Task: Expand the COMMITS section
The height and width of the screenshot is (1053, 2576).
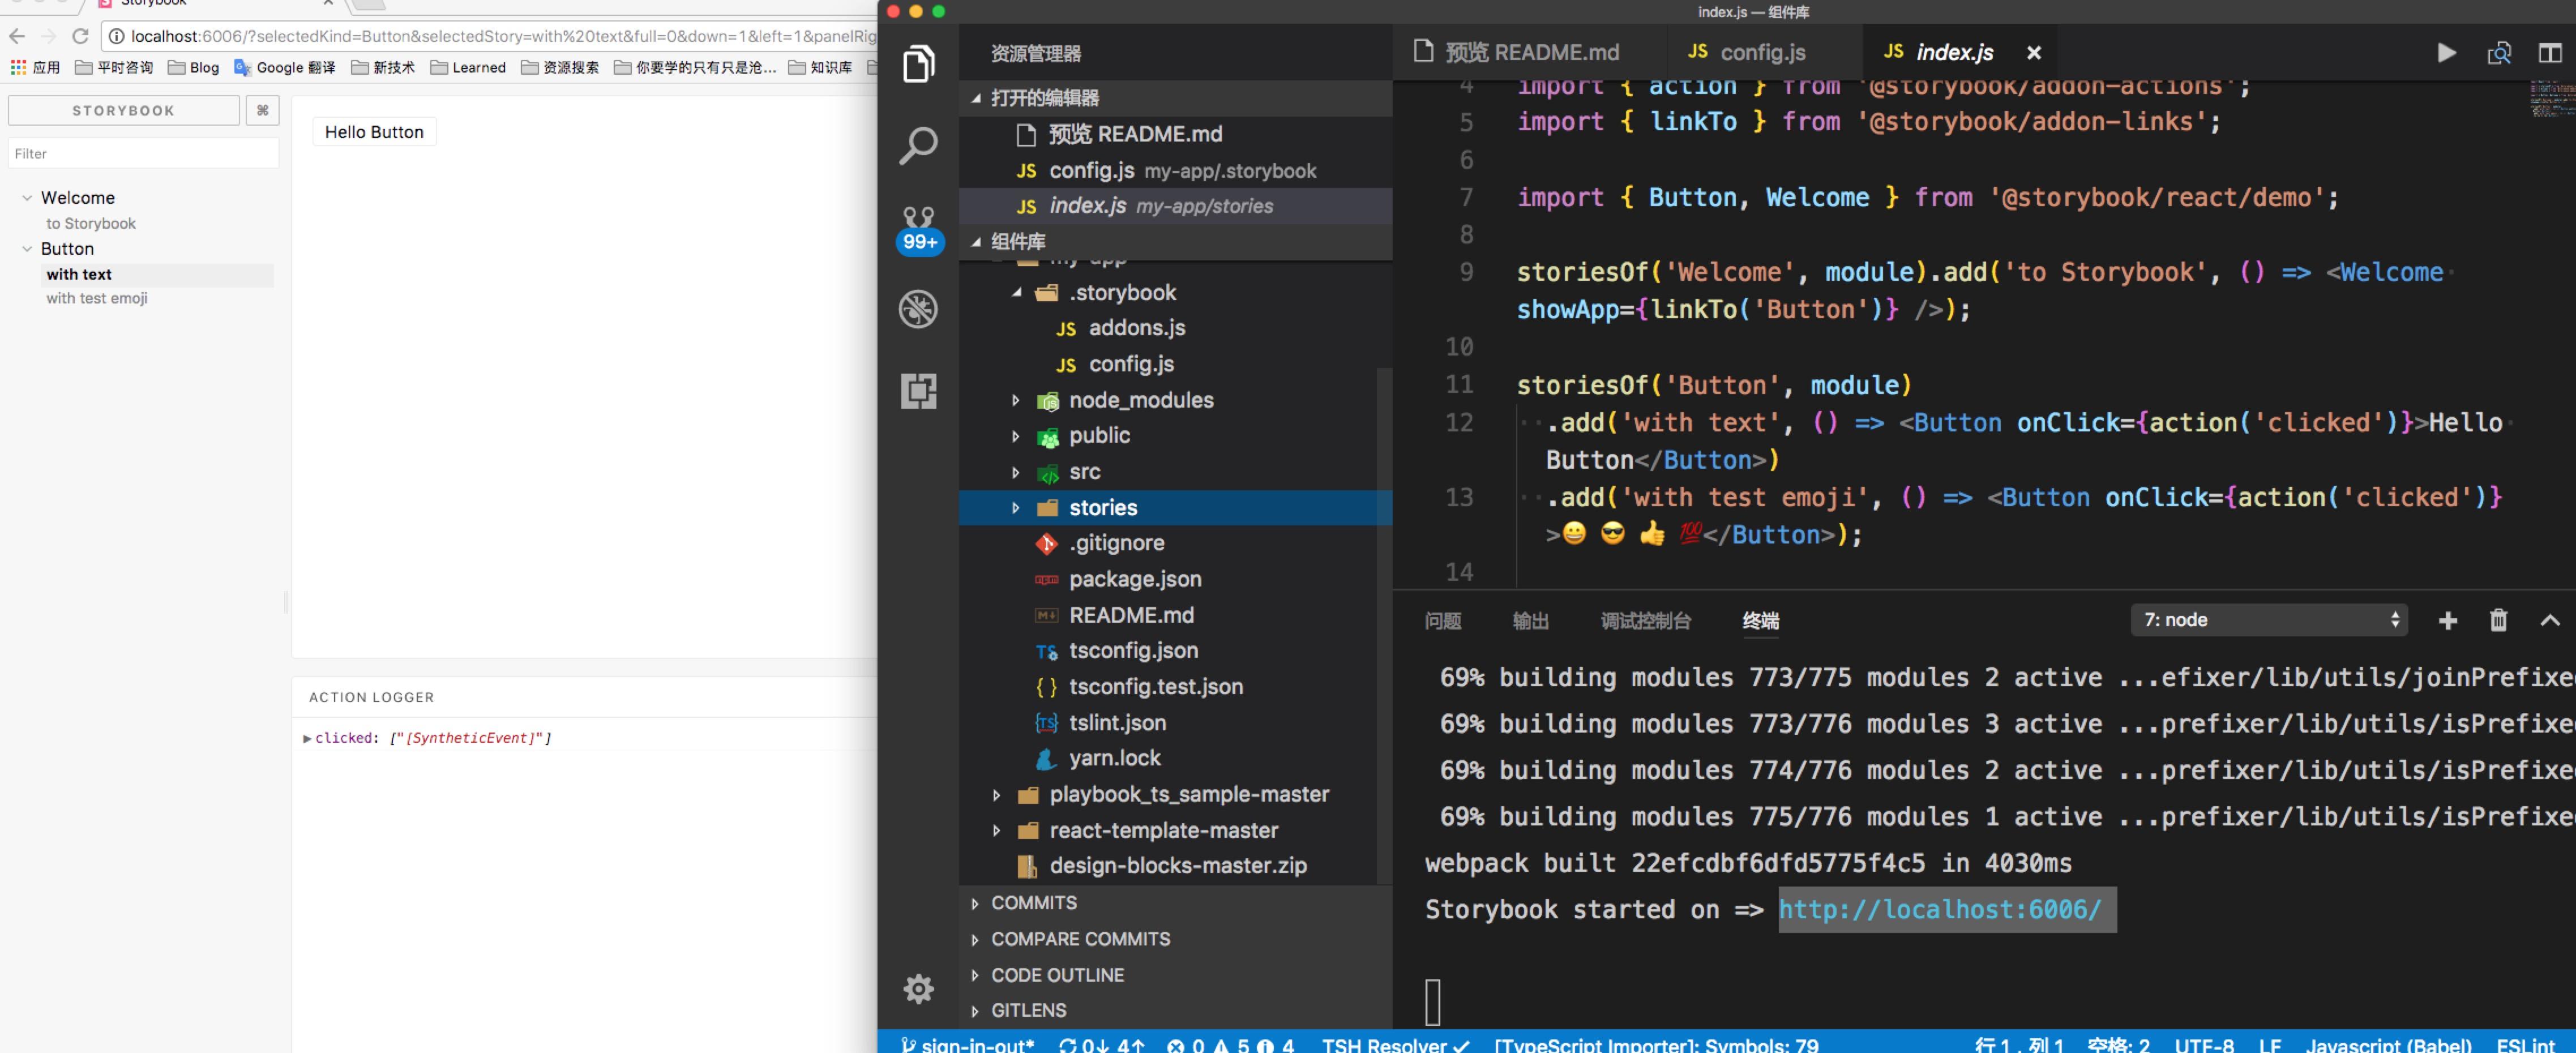Action: (1033, 902)
